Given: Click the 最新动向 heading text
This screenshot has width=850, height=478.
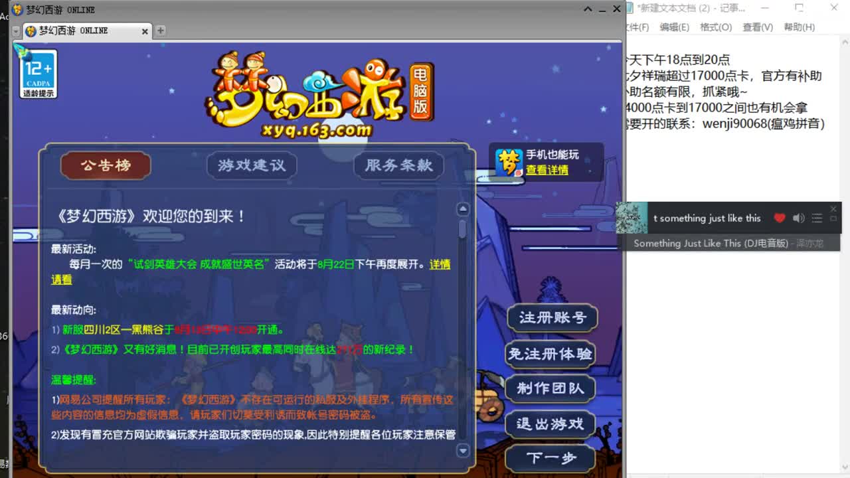Looking at the screenshot, I should click(74, 310).
